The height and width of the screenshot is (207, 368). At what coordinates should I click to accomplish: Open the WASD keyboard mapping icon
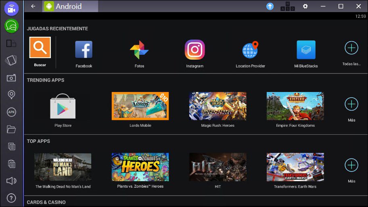point(287,6)
